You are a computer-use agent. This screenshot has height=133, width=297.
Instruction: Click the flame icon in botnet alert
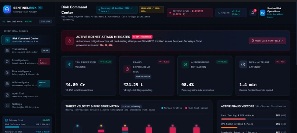[x=70, y=41]
